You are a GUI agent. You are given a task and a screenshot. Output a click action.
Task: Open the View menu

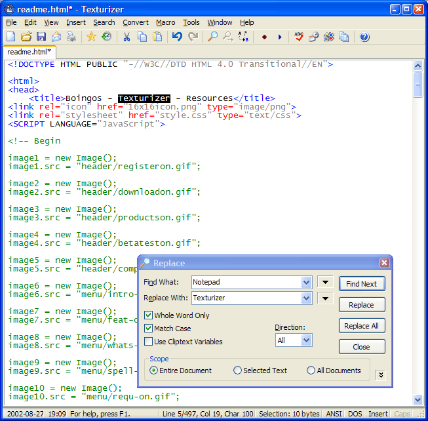pyautogui.click(x=51, y=22)
